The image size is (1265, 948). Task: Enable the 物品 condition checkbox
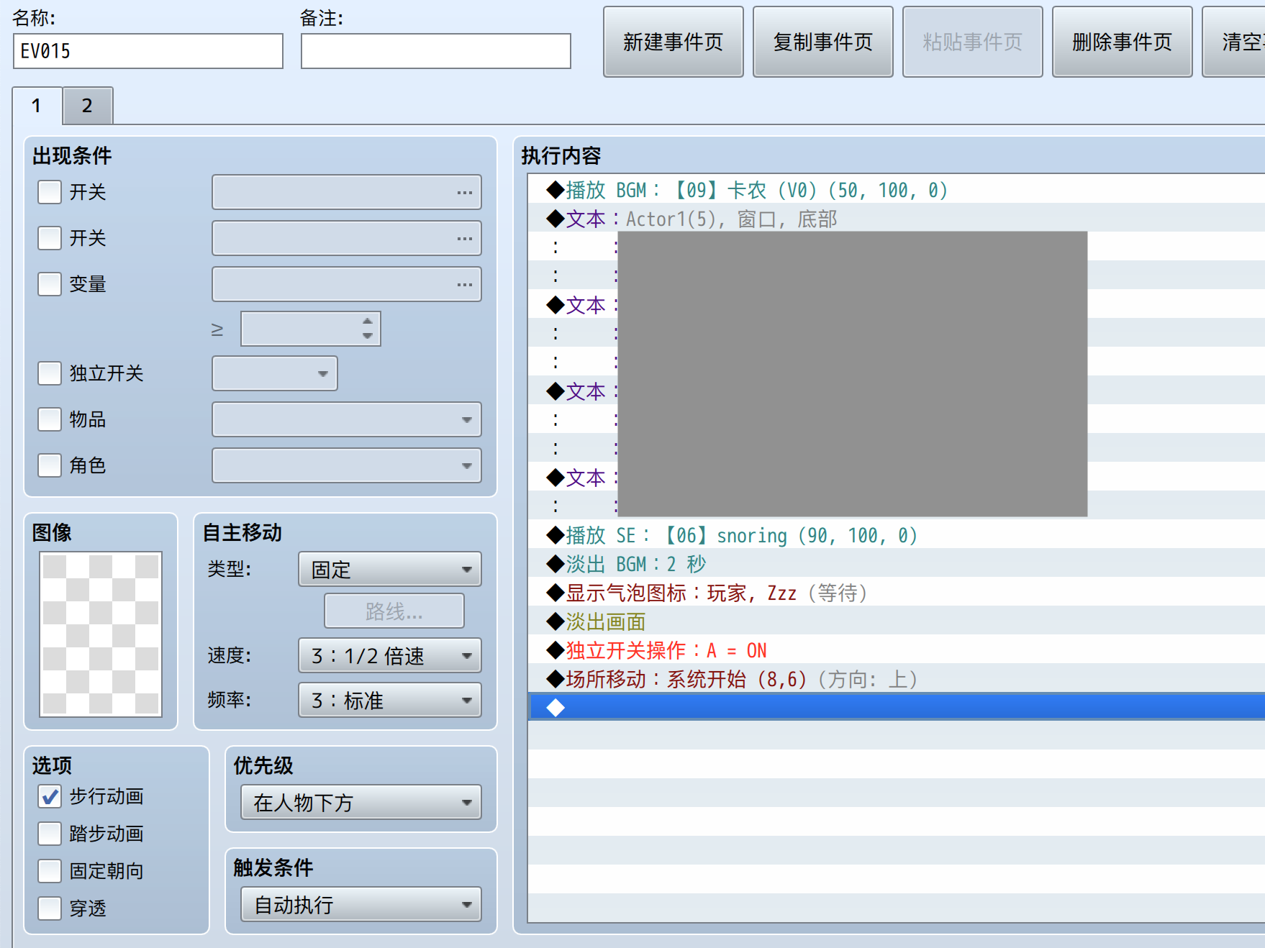(50, 419)
